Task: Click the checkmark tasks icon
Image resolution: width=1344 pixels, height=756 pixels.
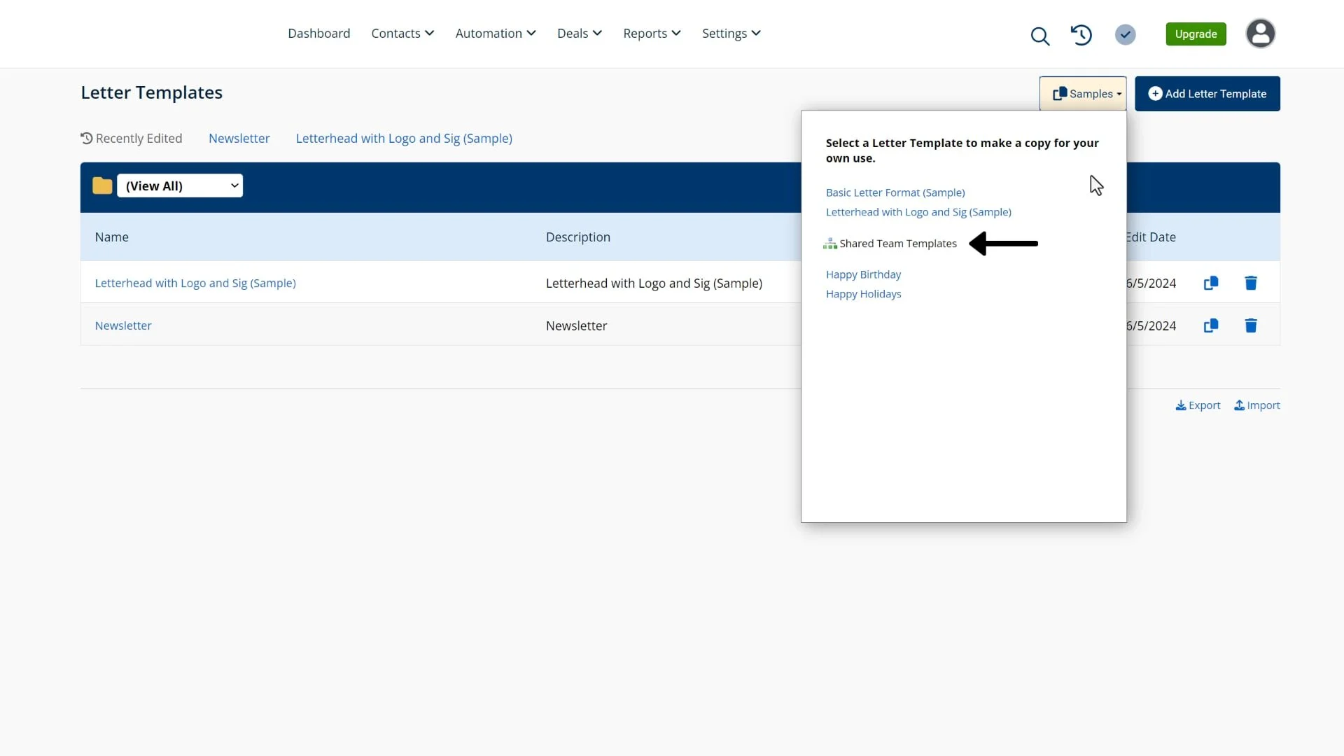Action: click(1125, 34)
